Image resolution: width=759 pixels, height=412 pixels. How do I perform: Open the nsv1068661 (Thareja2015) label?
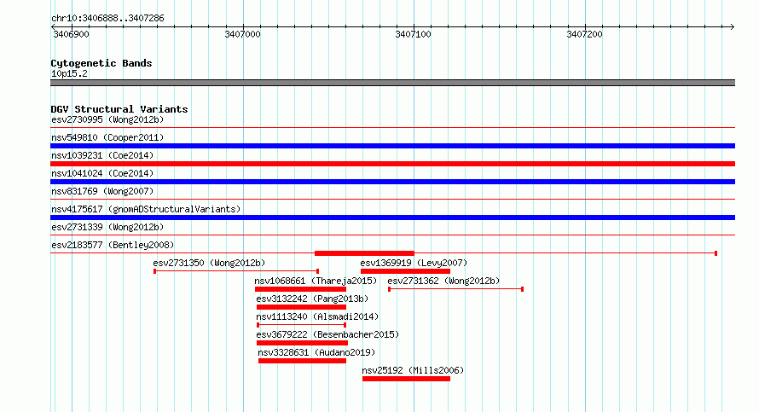[x=316, y=281]
